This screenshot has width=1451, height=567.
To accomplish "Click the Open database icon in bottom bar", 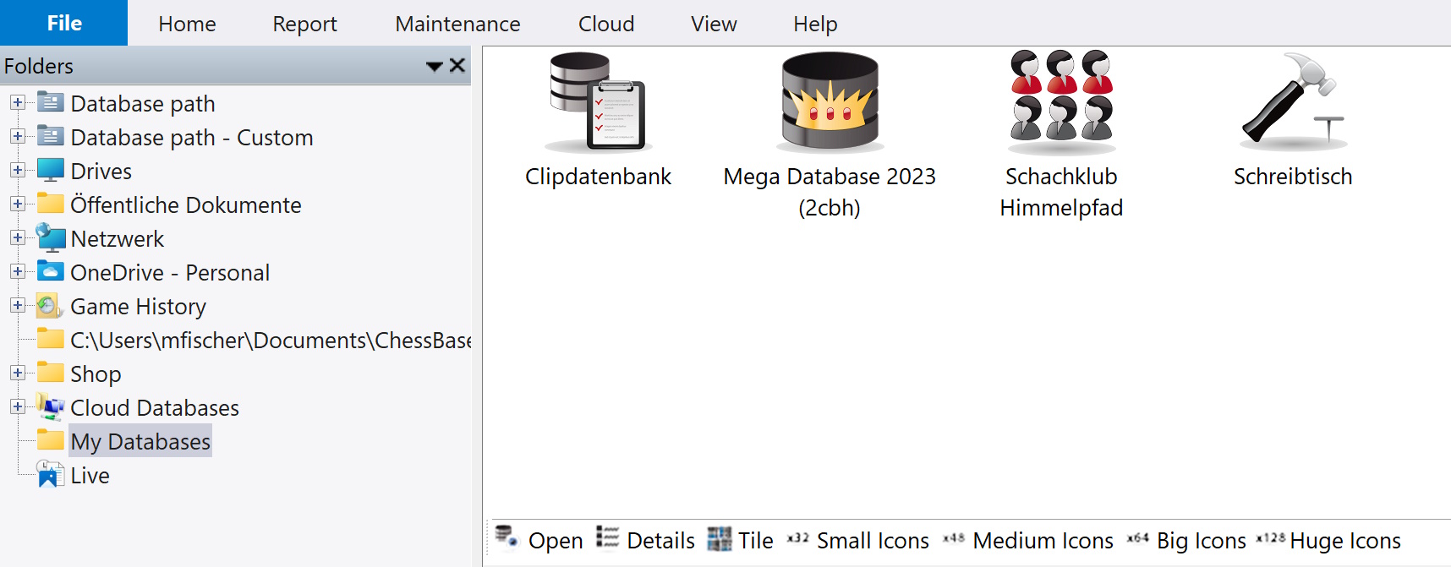I will pyautogui.click(x=506, y=537).
